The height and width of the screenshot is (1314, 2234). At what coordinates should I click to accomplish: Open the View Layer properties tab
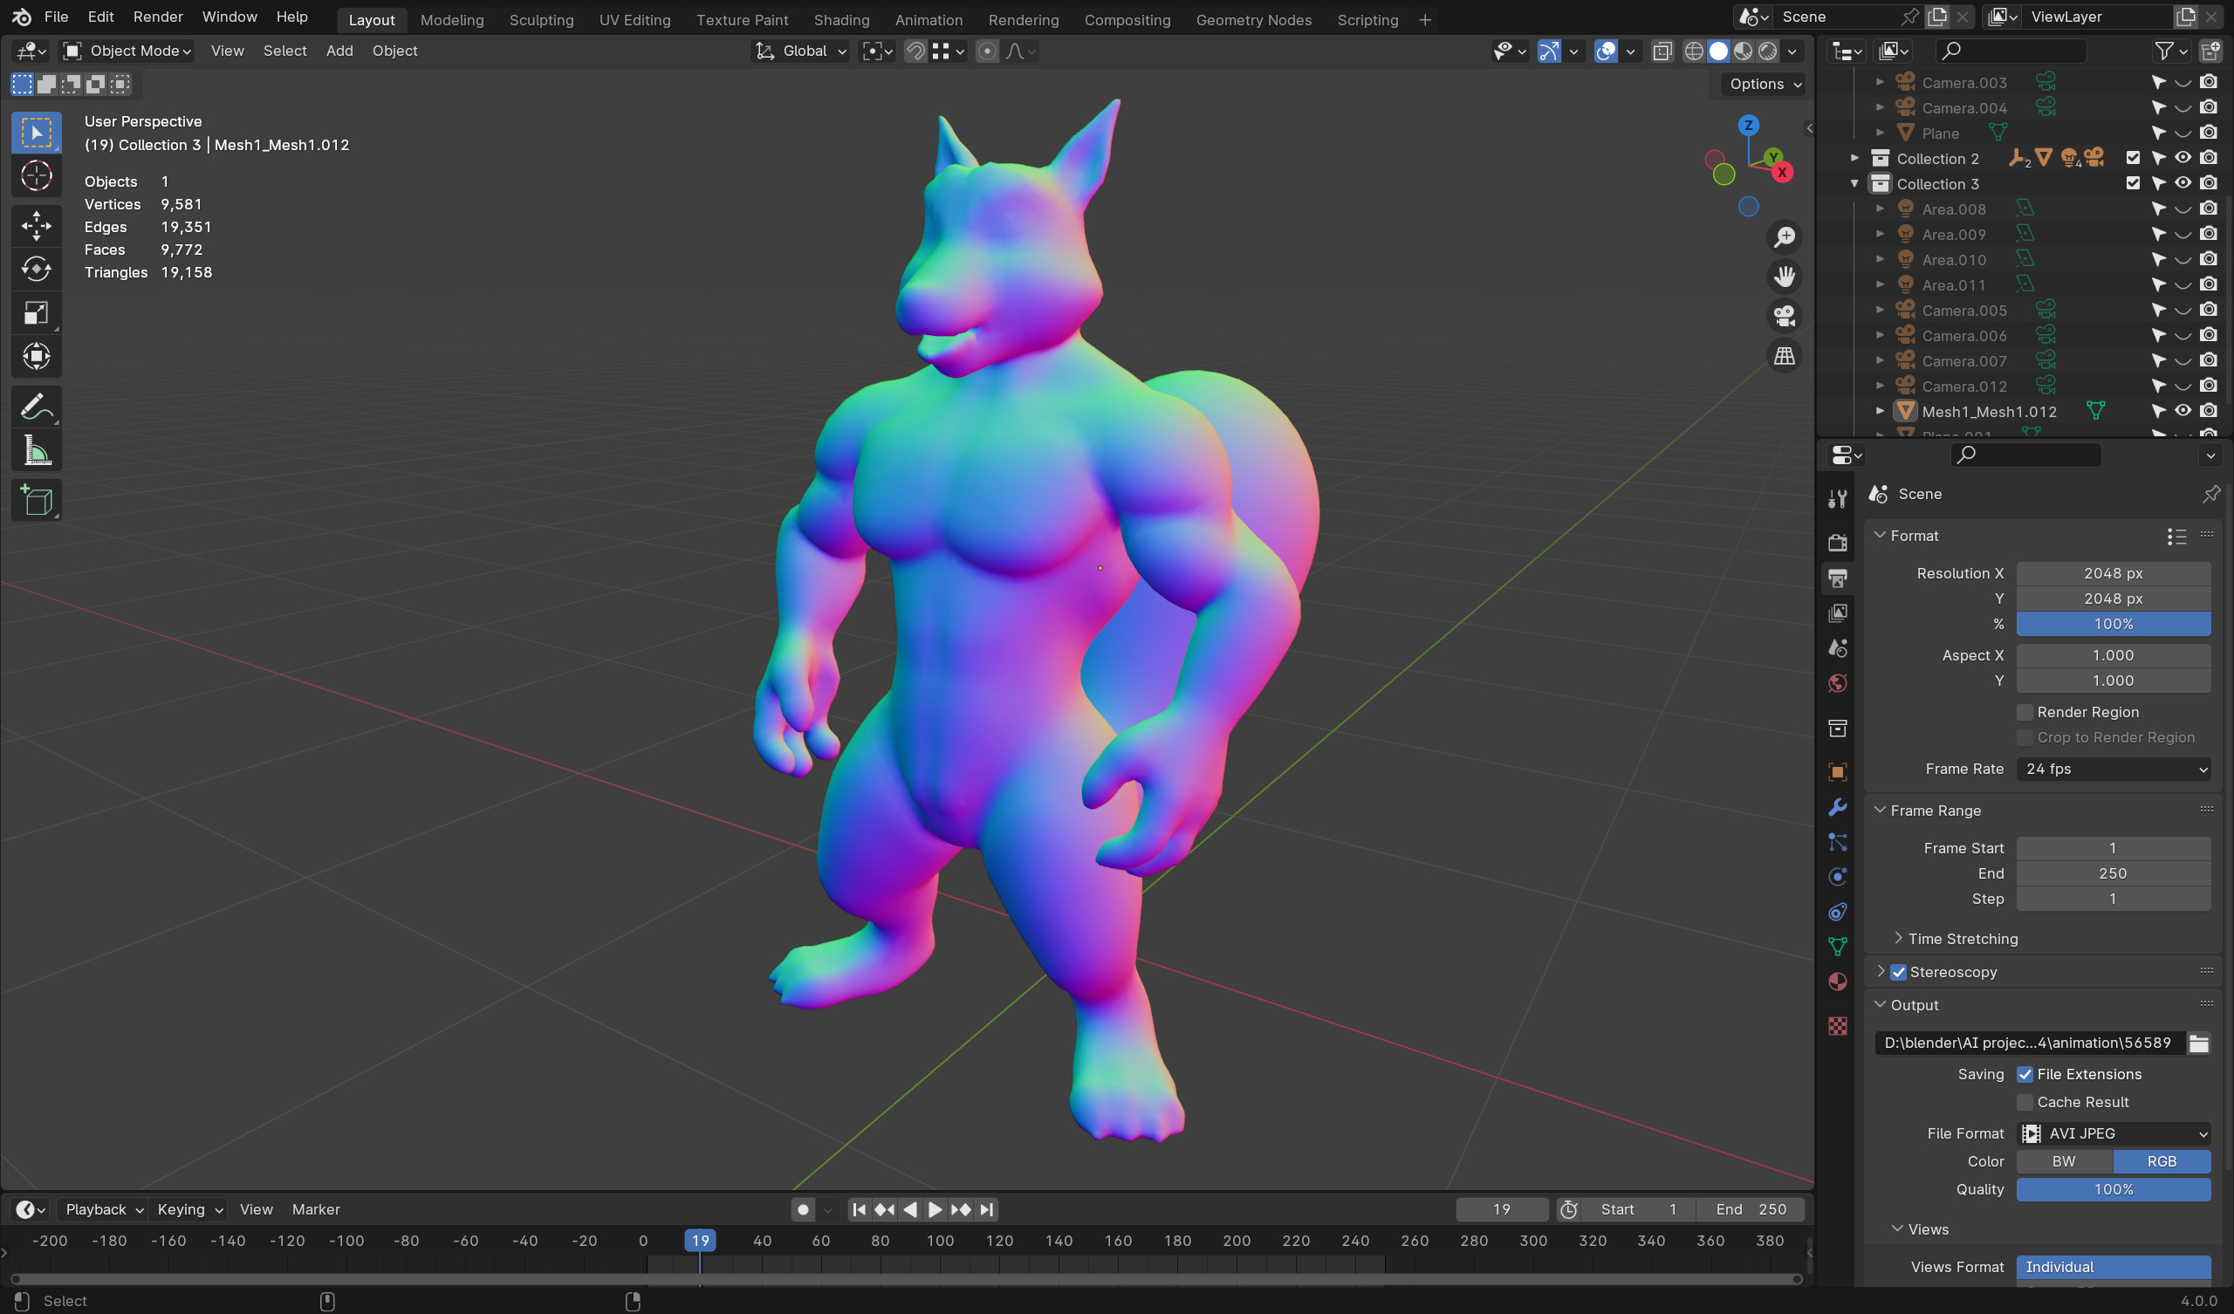pyautogui.click(x=1837, y=613)
